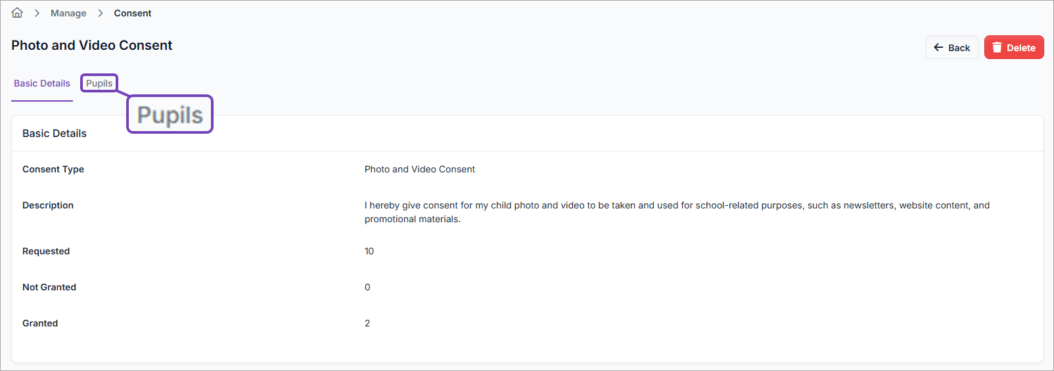Select the Consent breadcrumb item
This screenshot has width=1054, height=371.
click(133, 13)
